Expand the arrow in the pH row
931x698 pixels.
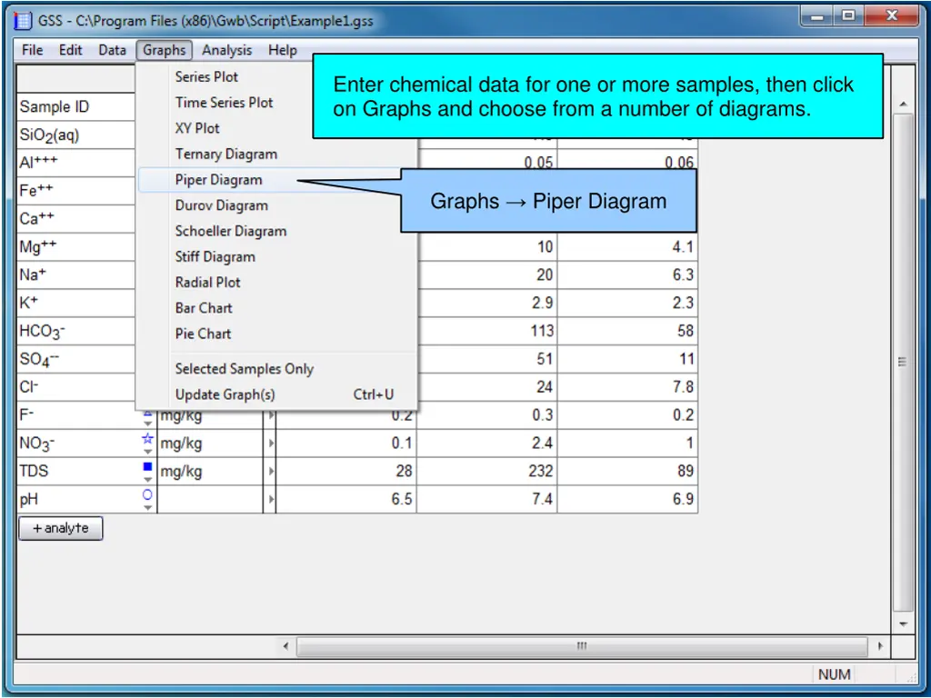pyautogui.click(x=270, y=499)
